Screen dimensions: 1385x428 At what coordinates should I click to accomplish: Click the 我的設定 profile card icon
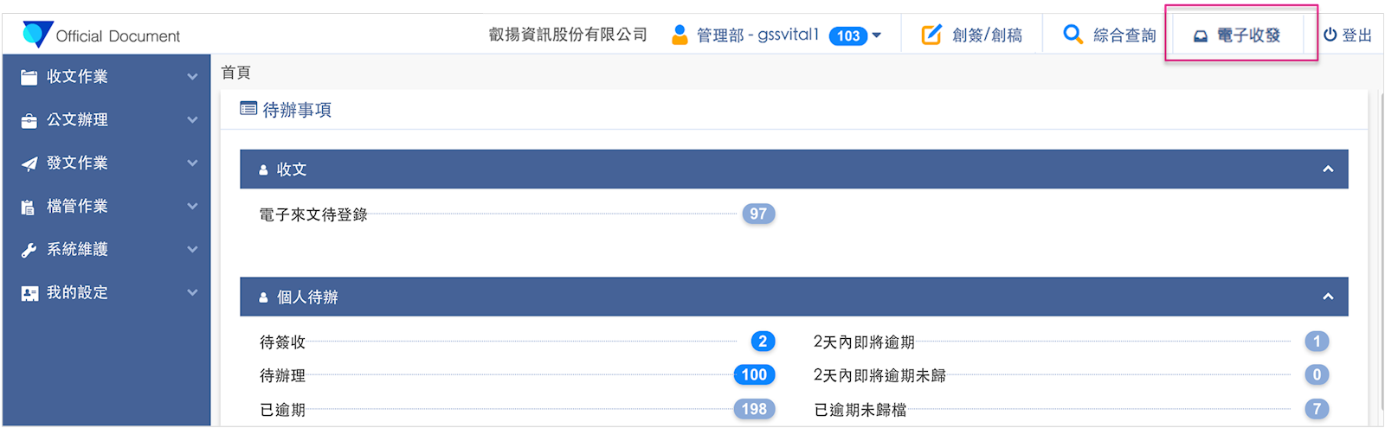tap(29, 293)
